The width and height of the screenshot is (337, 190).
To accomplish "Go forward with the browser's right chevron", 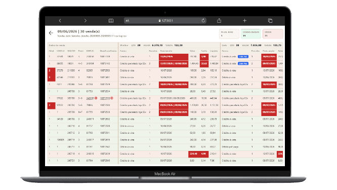I will coord(86,21).
